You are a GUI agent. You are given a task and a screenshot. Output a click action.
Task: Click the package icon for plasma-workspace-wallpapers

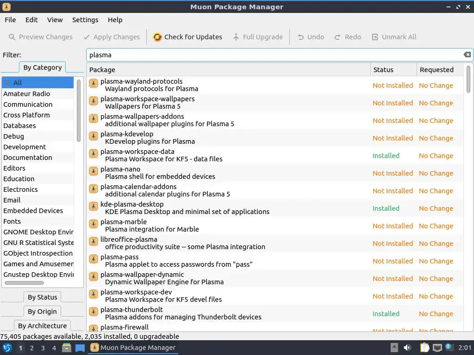pyautogui.click(x=94, y=101)
